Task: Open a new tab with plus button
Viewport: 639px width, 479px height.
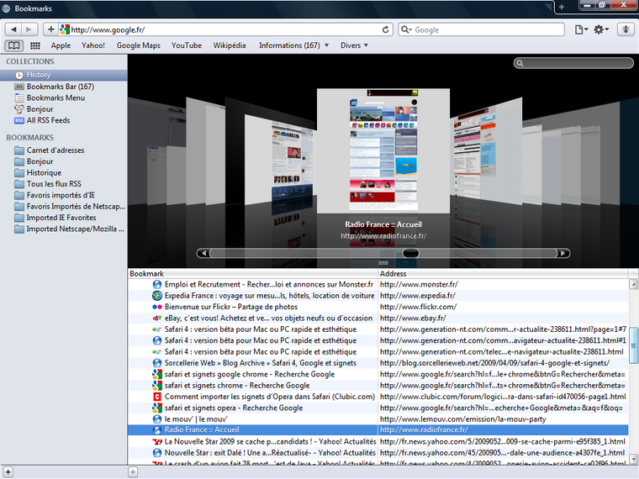Action: tap(561, 7)
